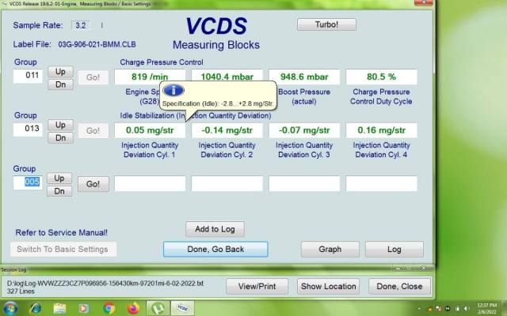Click Show Location in Session Log

pos(328,286)
